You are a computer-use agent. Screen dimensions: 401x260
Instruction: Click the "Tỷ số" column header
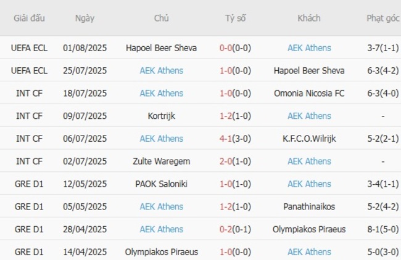[235, 18]
